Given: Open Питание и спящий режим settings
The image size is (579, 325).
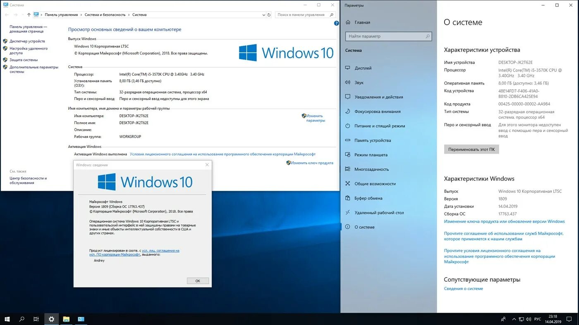Looking at the screenshot, I should [380, 126].
